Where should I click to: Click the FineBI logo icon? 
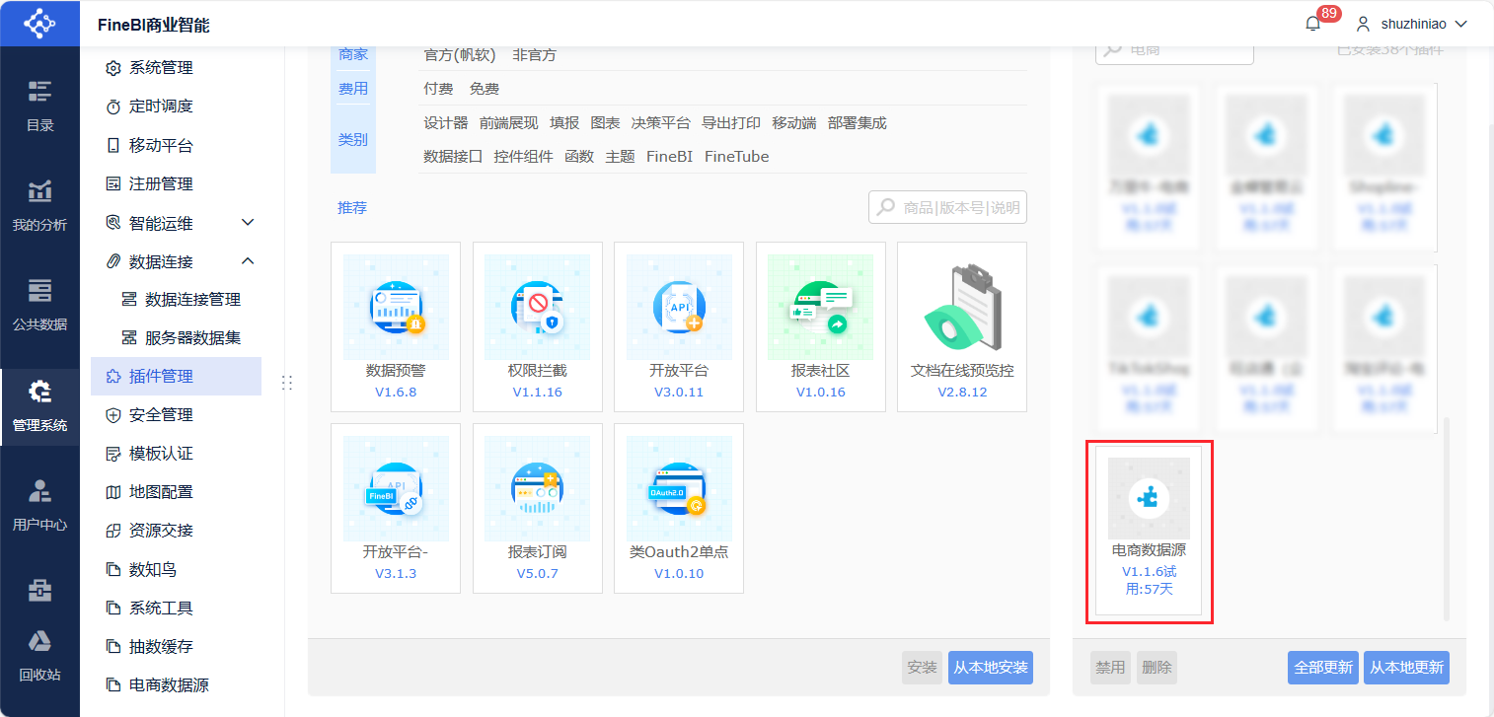(39, 23)
